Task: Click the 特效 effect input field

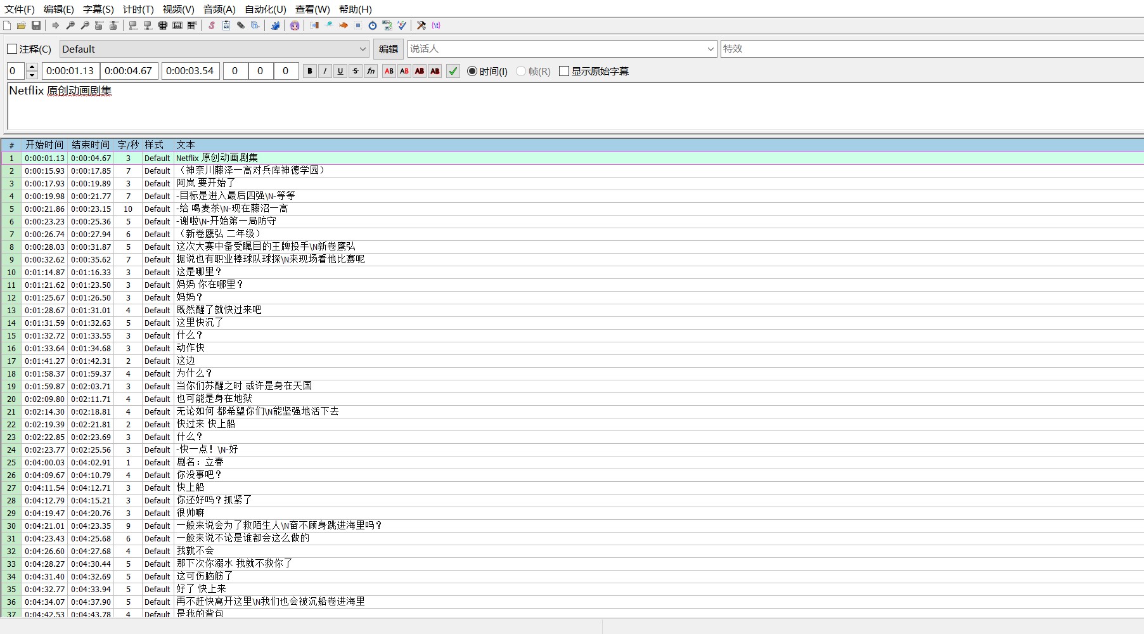Action: click(x=932, y=49)
